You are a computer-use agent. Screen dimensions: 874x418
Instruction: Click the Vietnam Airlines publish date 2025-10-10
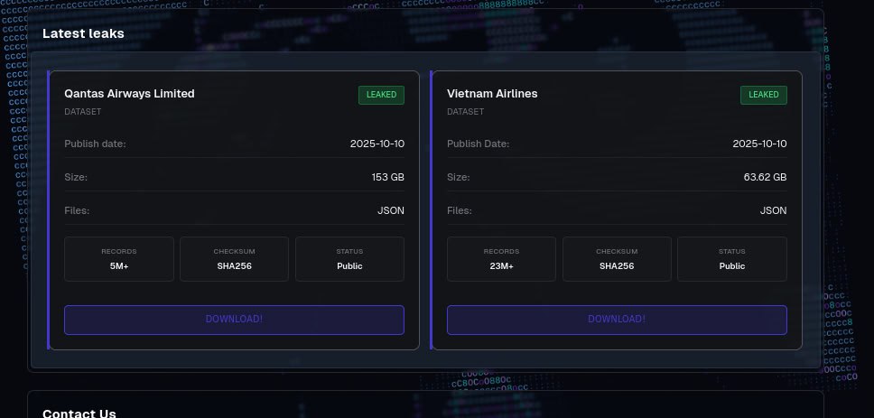click(x=759, y=144)
